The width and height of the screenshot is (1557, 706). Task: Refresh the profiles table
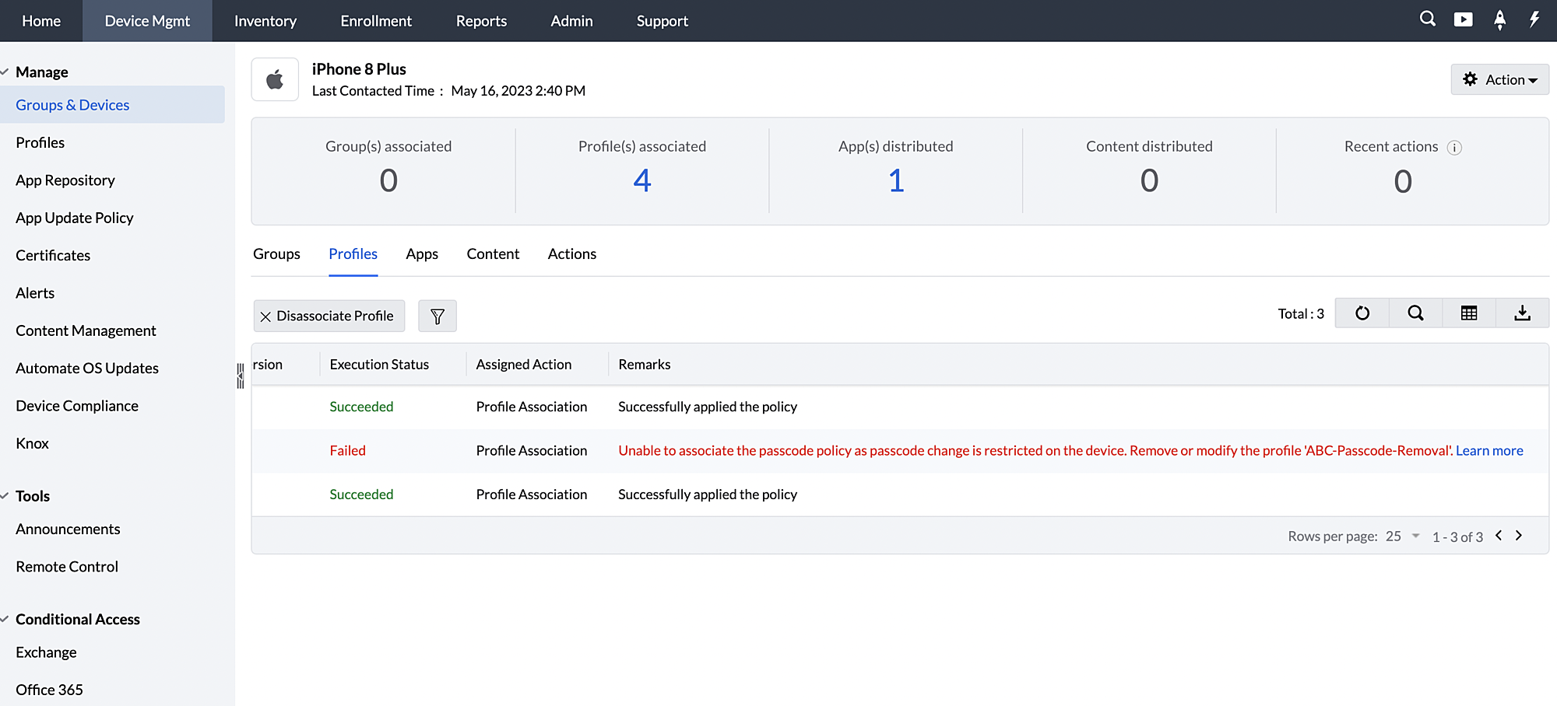pyautogui.click(x=1362, y=313)
